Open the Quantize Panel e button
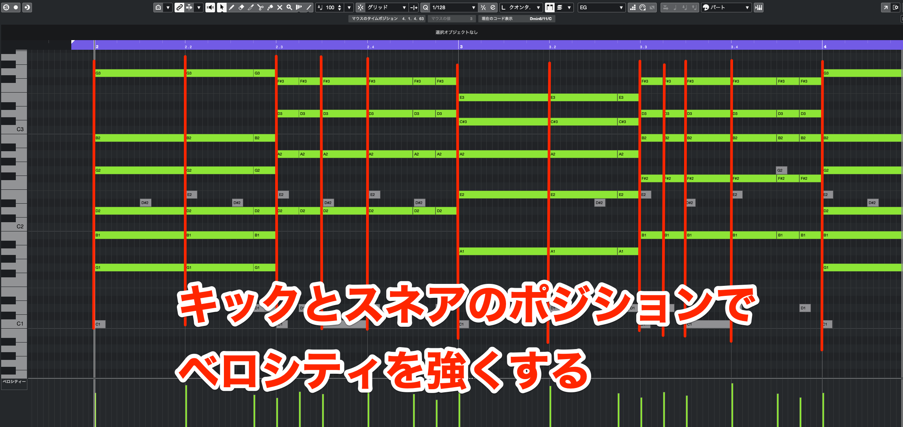This screenshot has height=427, width=903. (x=493, y=7)
